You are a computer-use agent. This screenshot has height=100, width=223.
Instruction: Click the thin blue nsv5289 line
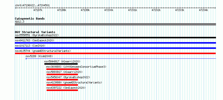[x=121, y=58]
